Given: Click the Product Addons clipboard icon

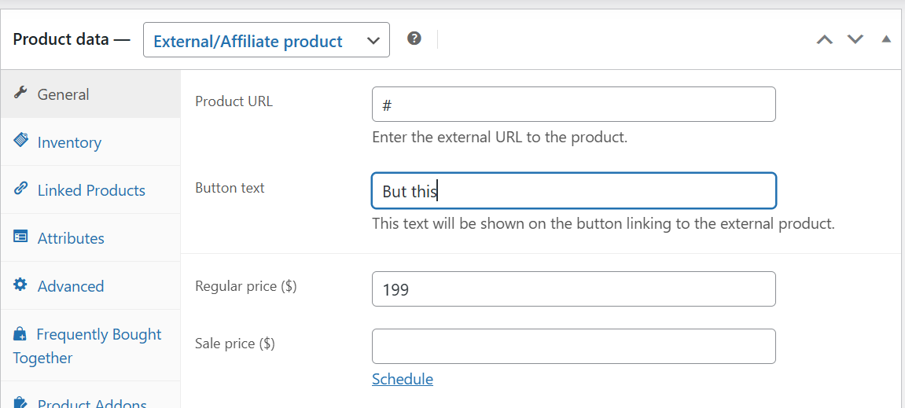Looking at the screenshot, I should point(20,402).
